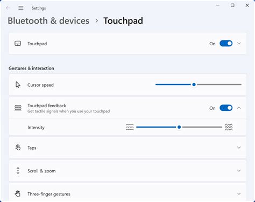The image size is (255, 202).
Task: Expand the Taps settings
Action: coord(239,148)
